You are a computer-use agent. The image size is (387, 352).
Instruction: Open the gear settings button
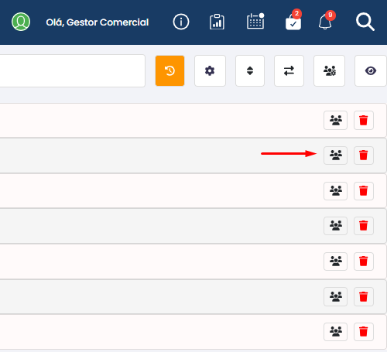[210, 70]
